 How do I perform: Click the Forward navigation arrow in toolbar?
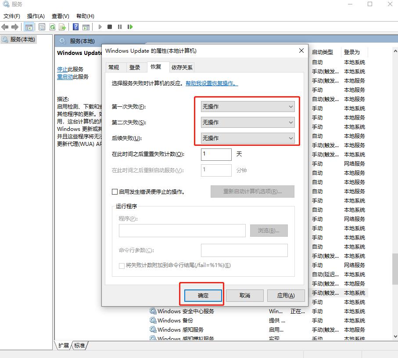(15, 26)
